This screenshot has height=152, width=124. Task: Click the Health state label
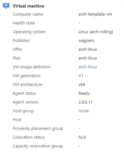pos(24,23)
